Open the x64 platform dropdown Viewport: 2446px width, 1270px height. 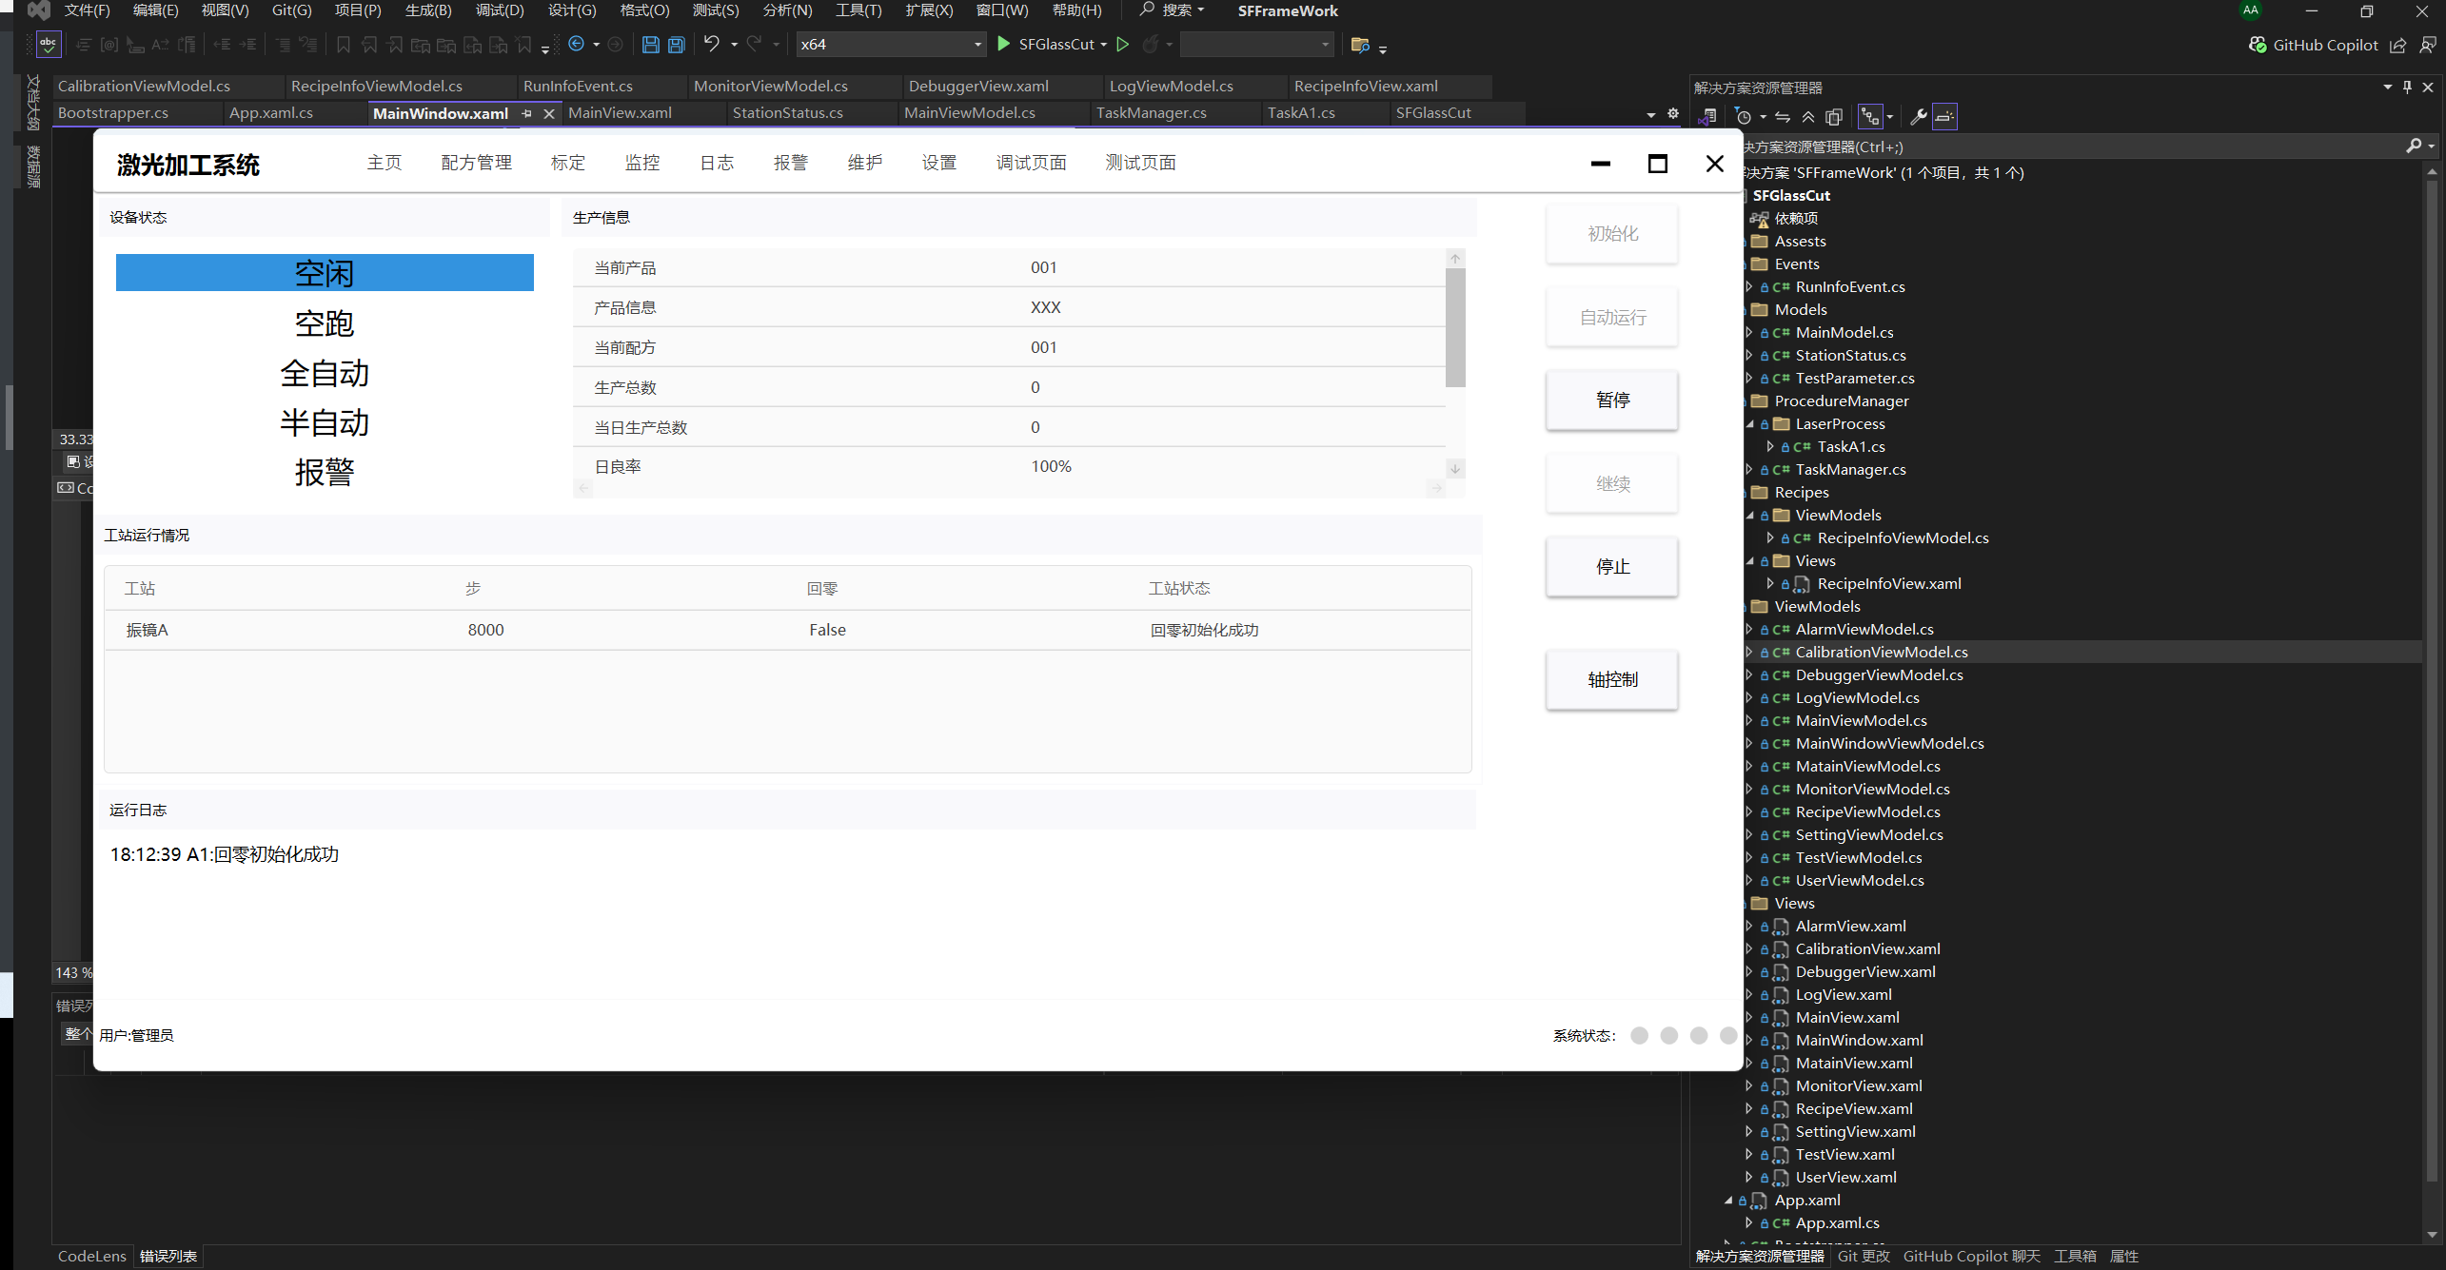pos(977,45)
